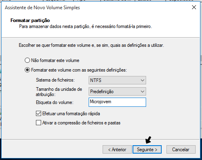Select 'Não formatar este volume' radio button
Screen dimensions: 202x160
click(x=27, y=60)
